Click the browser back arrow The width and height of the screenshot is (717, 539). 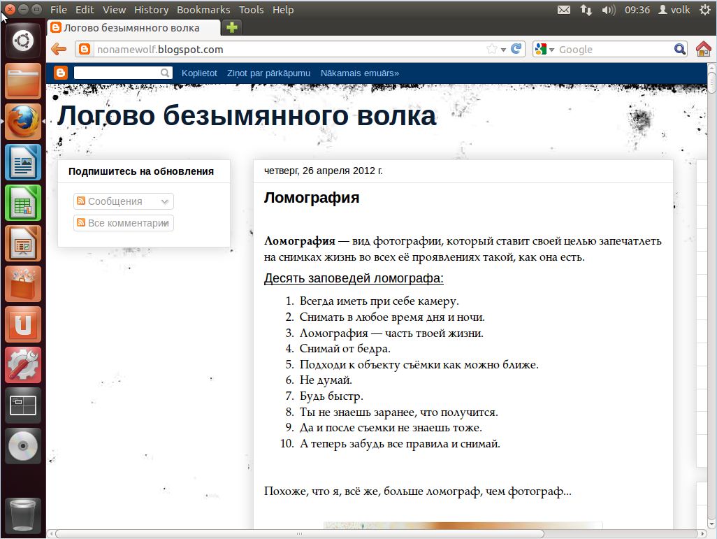click(x=59, y=49)
